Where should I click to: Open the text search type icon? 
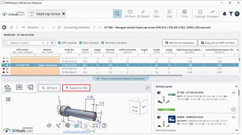tap(32, 14)
